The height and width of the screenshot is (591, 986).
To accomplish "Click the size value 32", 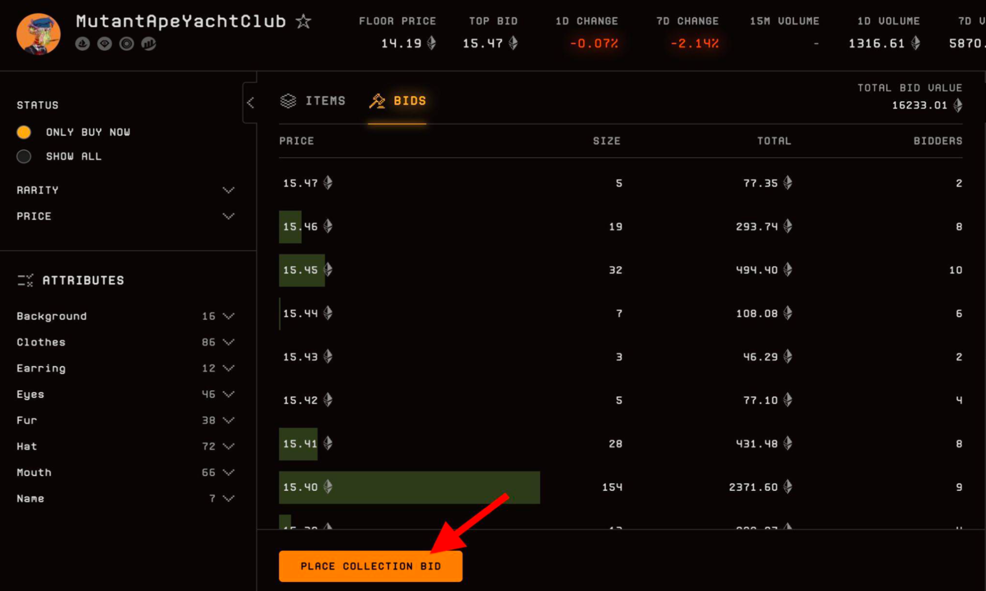I will [615, 270].
